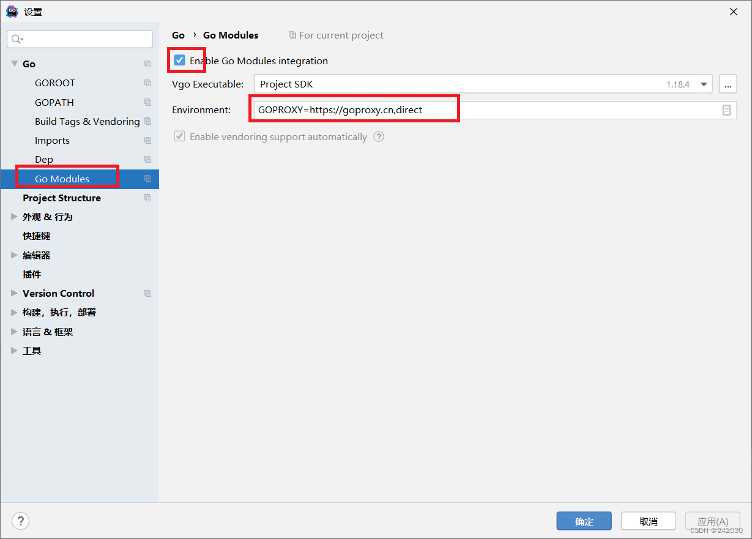Viewport: 752px width, 539px height.
Task: Click the project icon beside Version Control
Action: pyautogui.click(x=147, y=293)
